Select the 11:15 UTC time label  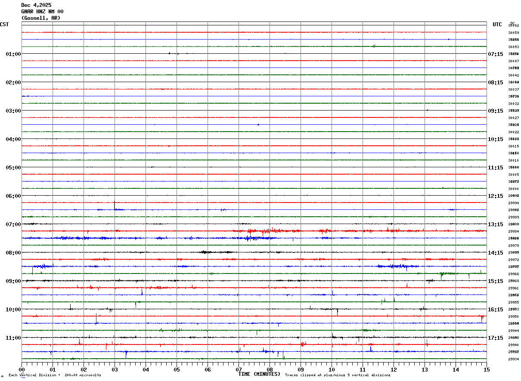coord(496,168)
